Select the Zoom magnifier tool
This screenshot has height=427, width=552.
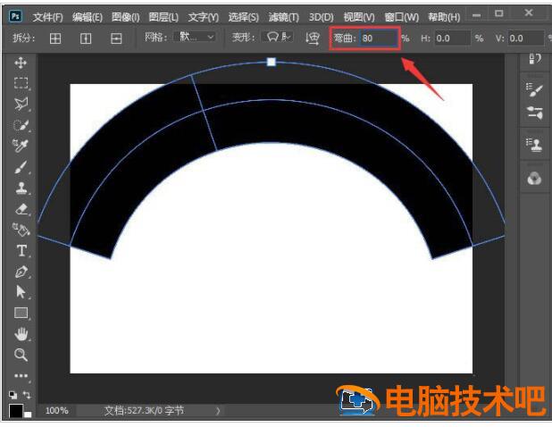(21, 355)
